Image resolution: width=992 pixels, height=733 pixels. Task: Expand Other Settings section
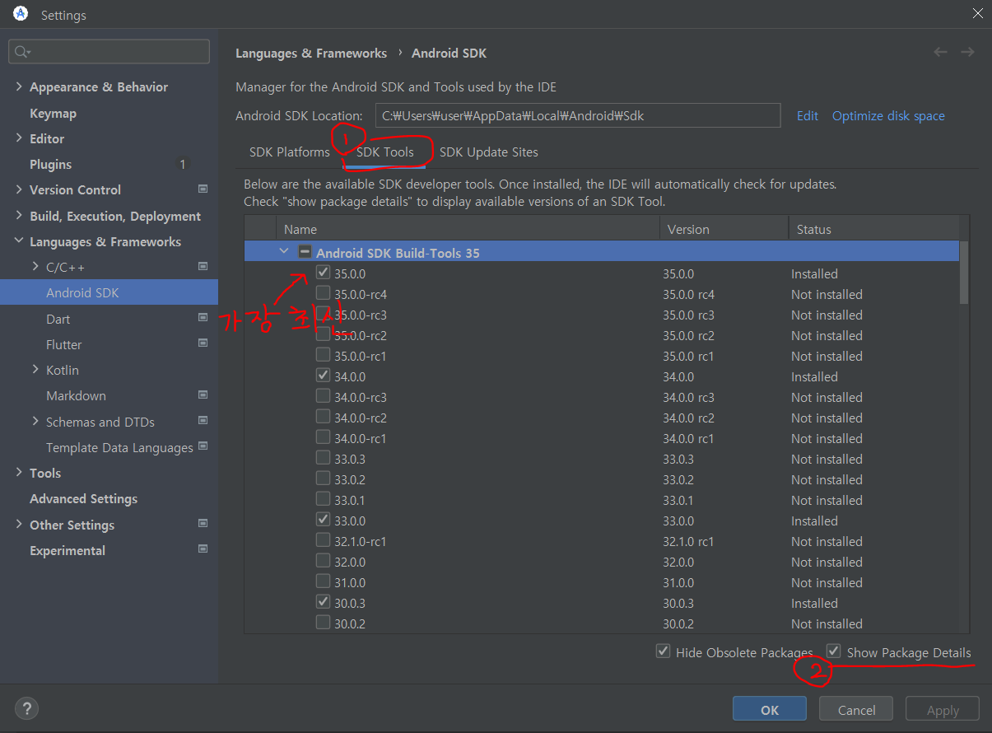19,524
